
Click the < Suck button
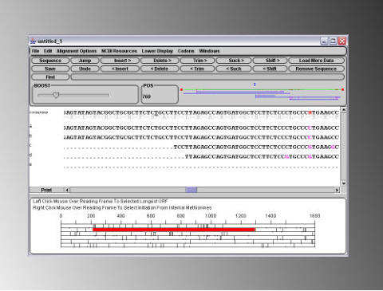click(x=234, y=69)
